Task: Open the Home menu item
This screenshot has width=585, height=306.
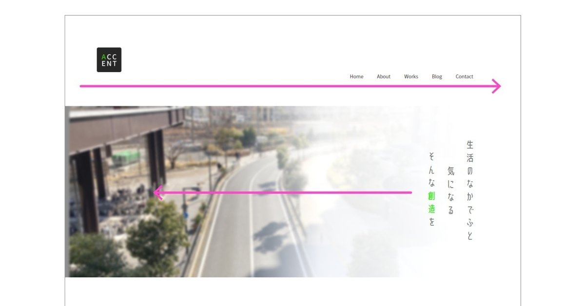Action: [356, 76]
